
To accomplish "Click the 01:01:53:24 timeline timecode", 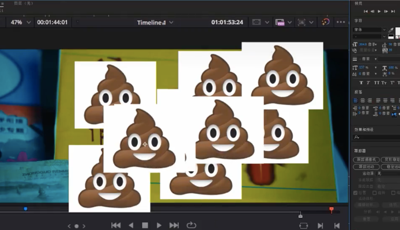I will pos(227,22).
